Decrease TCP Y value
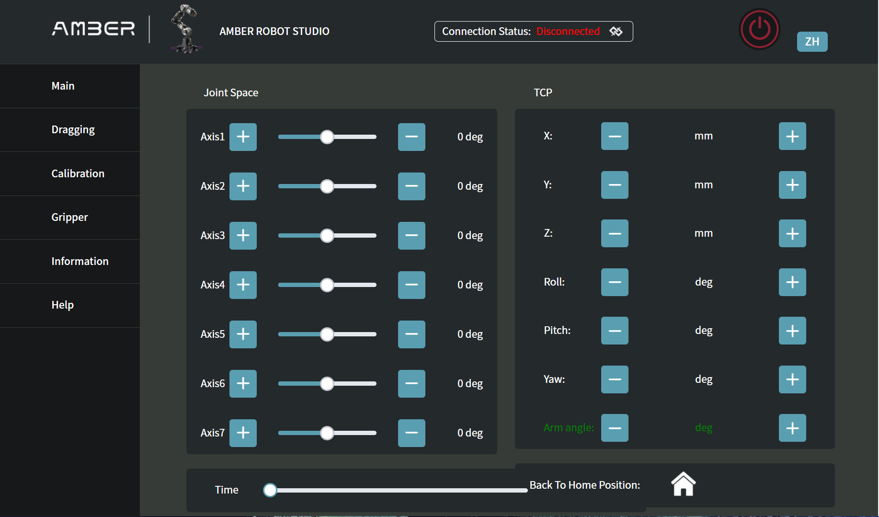 [615, 185]
